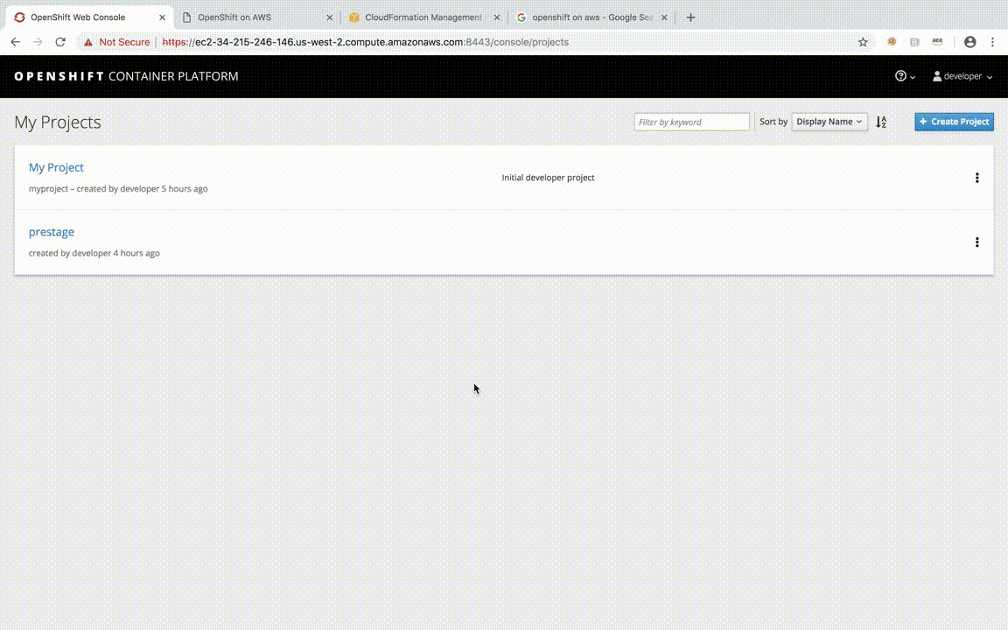Click the browser forward arrow
Image resolution: width=1008 pixels, height=630 pixels.
tap(38, 42)
